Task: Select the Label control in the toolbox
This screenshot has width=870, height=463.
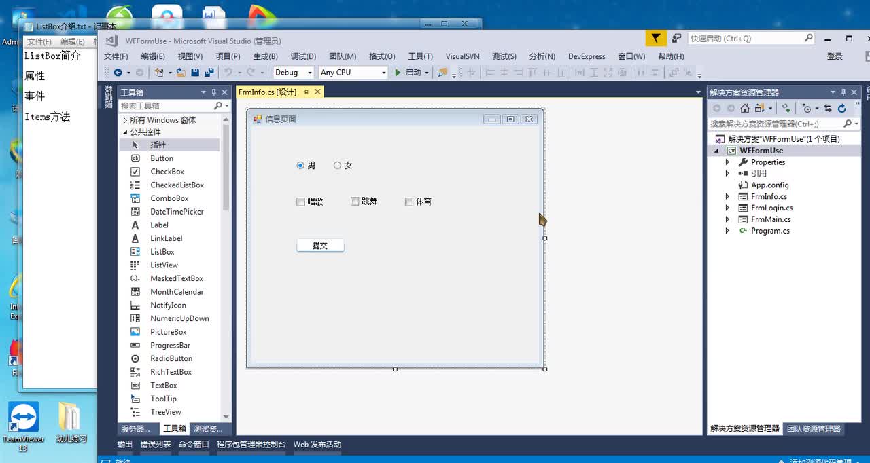Action: (x=159, y=225)
